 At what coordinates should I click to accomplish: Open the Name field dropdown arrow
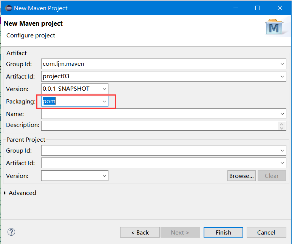point(282,114)
